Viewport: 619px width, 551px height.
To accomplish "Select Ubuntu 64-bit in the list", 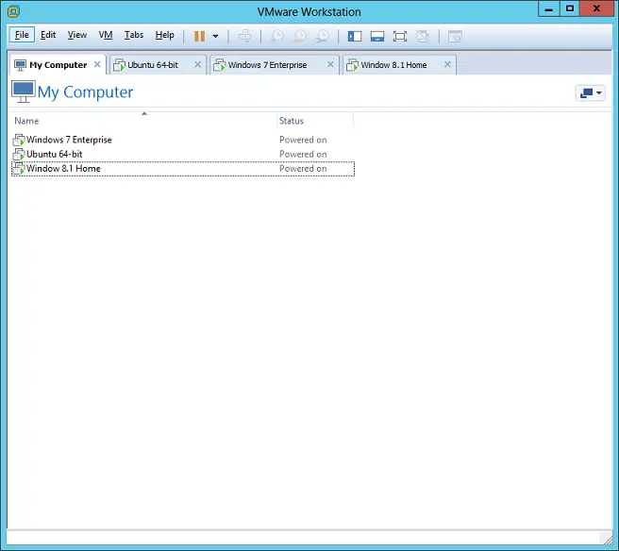I will coord(183,154).
